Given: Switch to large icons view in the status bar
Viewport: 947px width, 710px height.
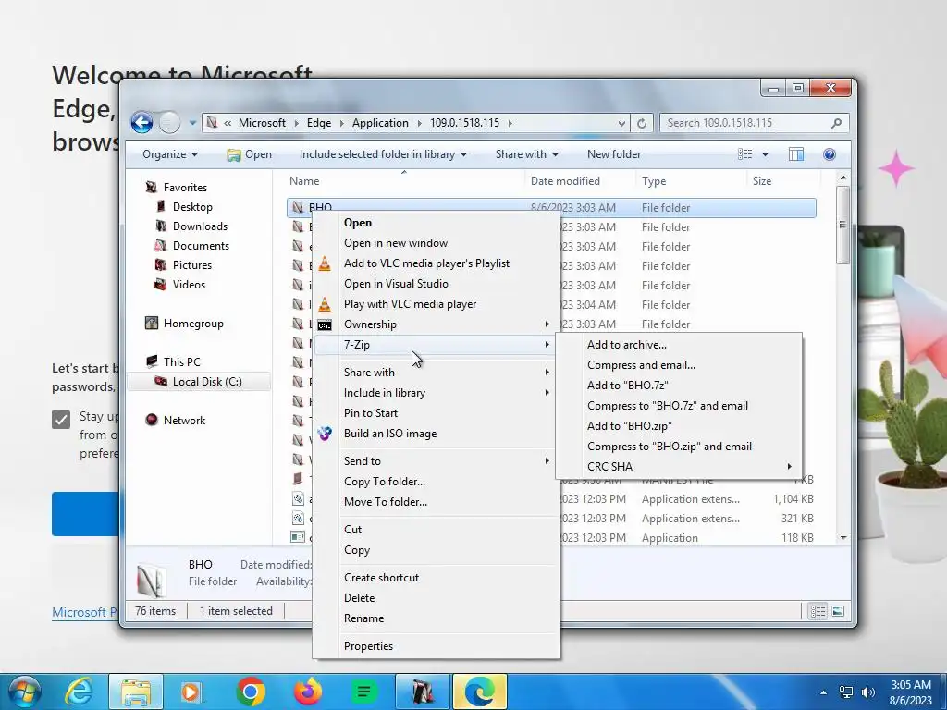Looking at the screenshot, I should click(x=838, y=612).
